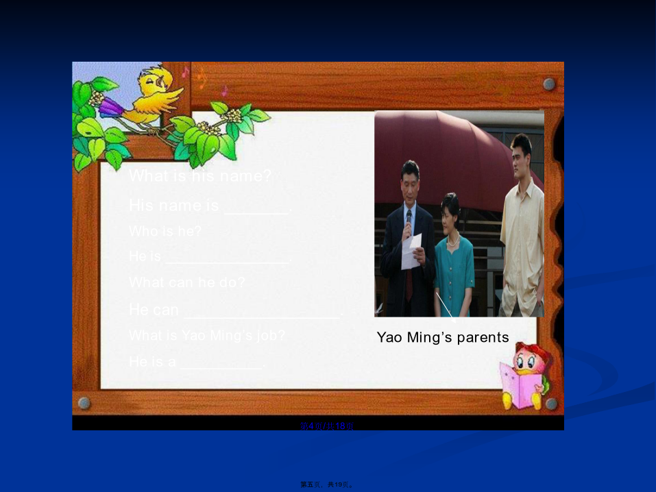
Task: Click the blue page indicator "第4页/共18页"
Action: (327, 426)
